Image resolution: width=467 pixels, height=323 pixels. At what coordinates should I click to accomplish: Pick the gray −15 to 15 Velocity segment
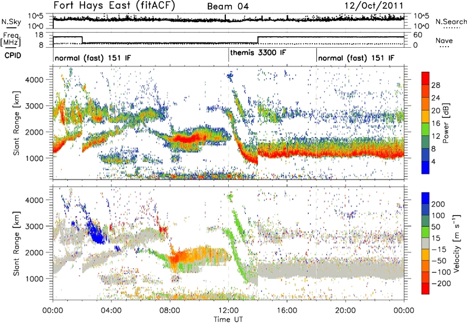[426, 244]
